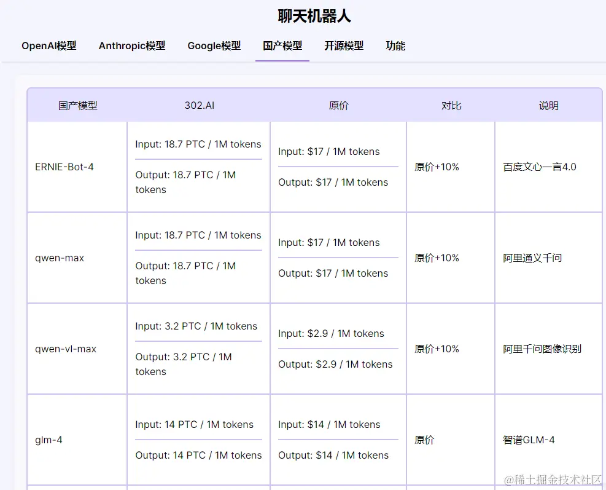Viewport: 606px width, 490px height.
Task: Click qwen-max original Input $17 price
Action: pos(329,243)
